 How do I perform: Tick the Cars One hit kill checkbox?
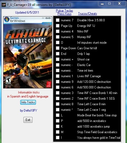[x=58, y=48]
